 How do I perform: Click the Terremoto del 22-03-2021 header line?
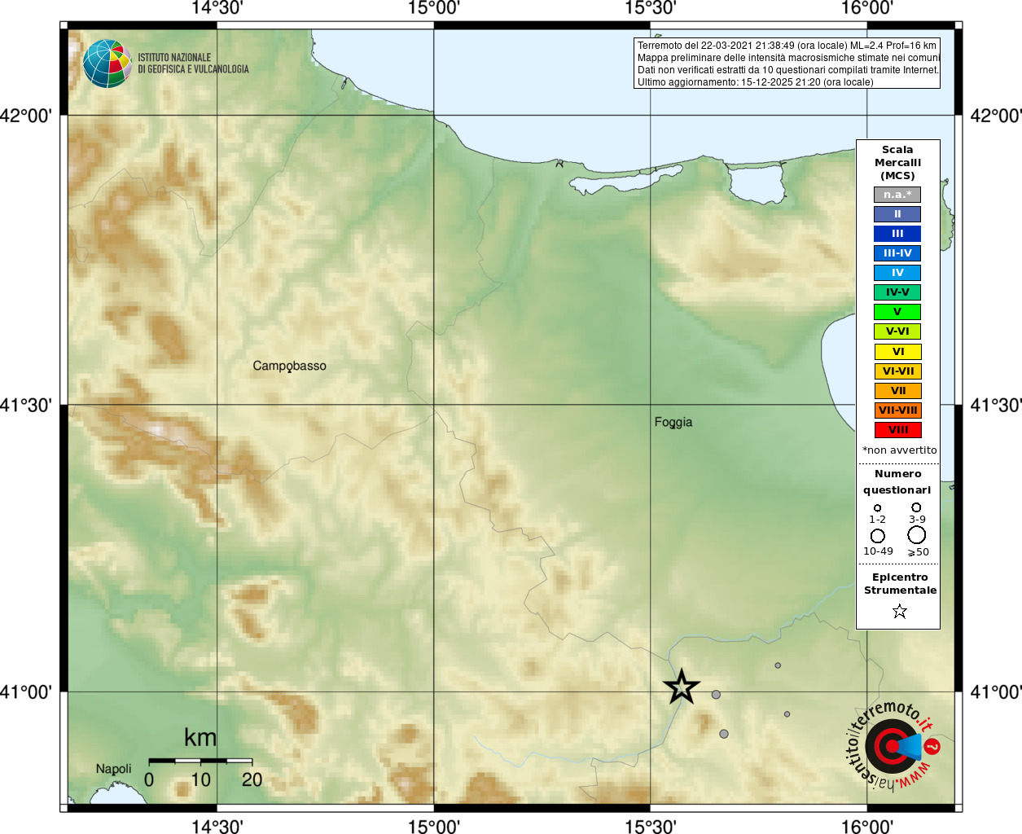[787, 46]
